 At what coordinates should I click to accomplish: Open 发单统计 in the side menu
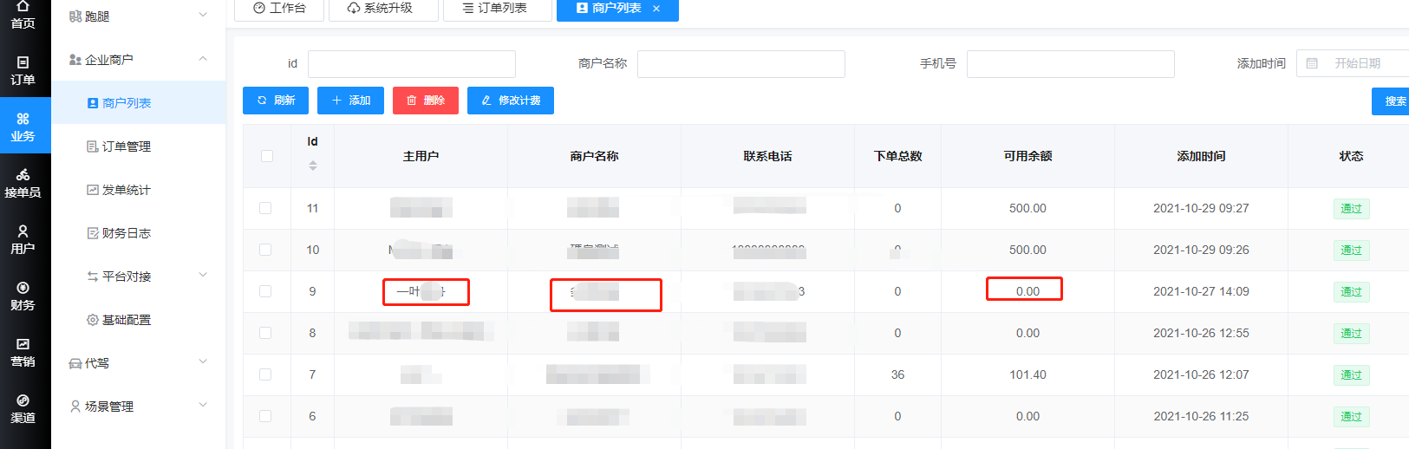coord(139,189)
